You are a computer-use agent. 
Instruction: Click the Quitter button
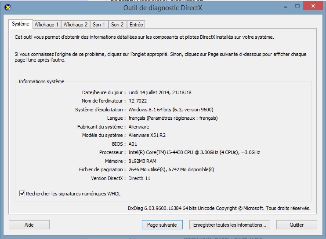click(297, 225)
